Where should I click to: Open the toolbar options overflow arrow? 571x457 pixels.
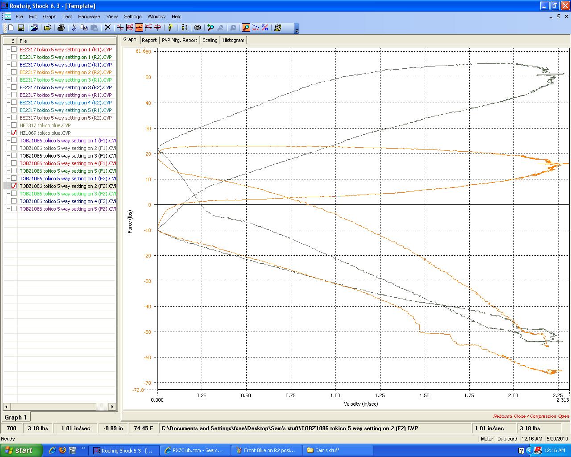click(297, 29)
